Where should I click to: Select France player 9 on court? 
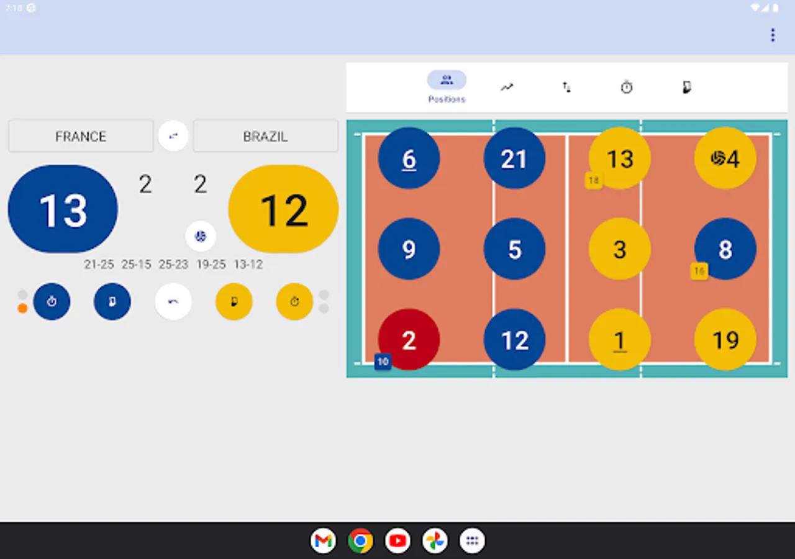pos(409,249)
